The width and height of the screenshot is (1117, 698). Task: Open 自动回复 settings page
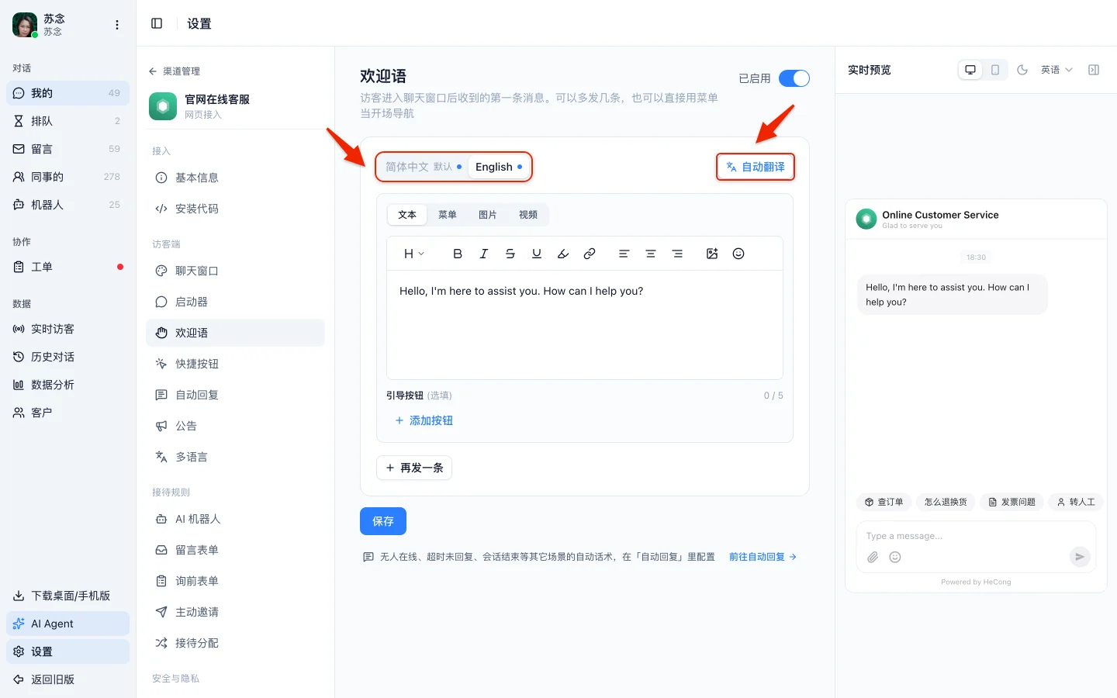(x=235, y=395)
